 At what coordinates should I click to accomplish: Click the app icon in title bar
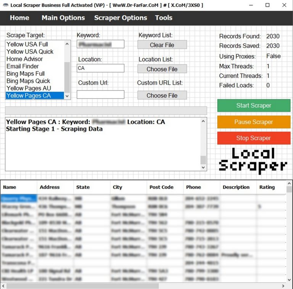[6, 5]
